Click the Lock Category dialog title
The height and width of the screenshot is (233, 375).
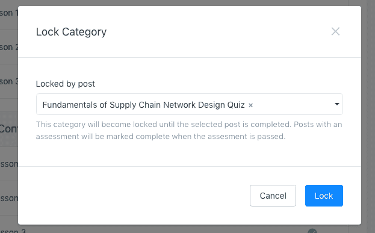click(x=71, y=32)
